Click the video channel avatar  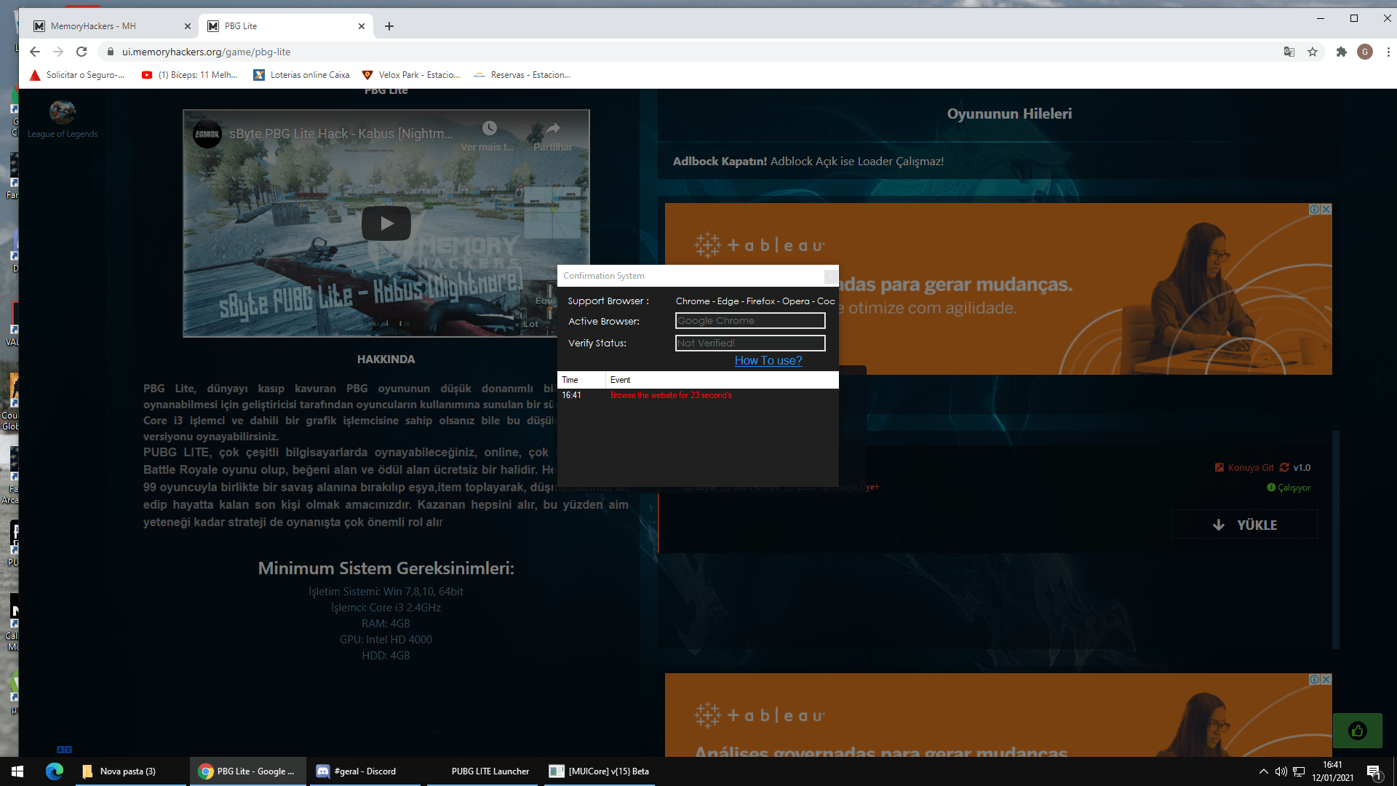click(x=207, y=134)
